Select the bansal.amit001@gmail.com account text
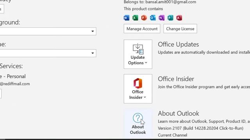The image size is (250, 140). coord(171,2)
